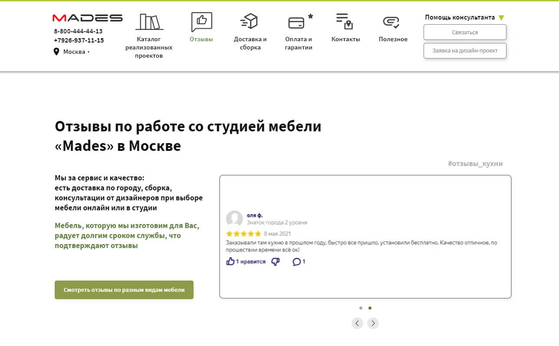Click reviewer оля ф. avatar

234,219
